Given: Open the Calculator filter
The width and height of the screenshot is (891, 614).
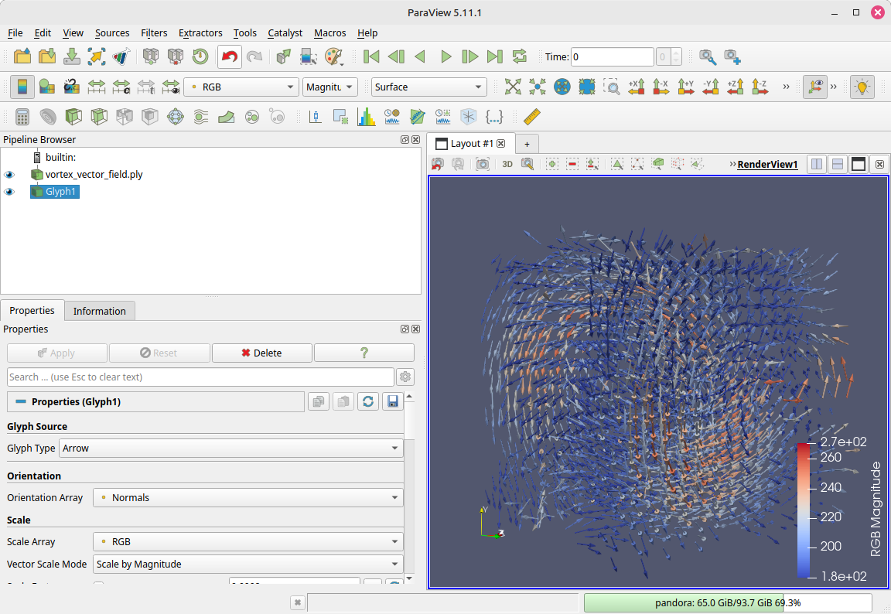Looking at the screenshot, I should [22, 117].
